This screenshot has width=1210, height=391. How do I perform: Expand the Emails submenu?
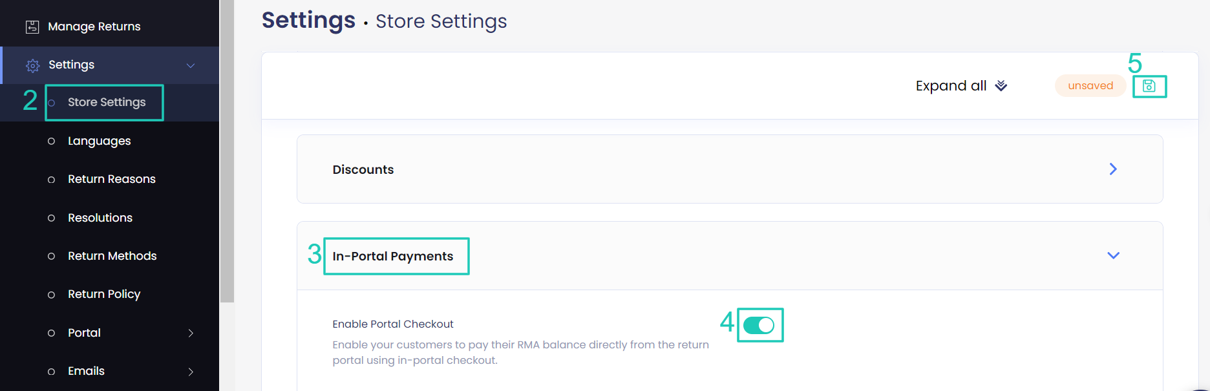[191, 371]
